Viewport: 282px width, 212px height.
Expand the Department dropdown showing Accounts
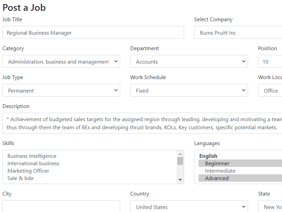click(x=189, y=61)
